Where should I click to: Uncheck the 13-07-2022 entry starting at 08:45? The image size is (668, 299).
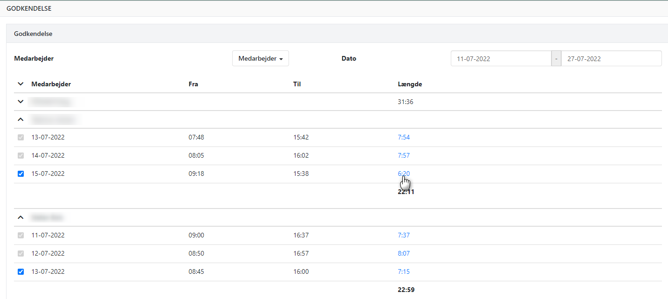pos(21,272)
